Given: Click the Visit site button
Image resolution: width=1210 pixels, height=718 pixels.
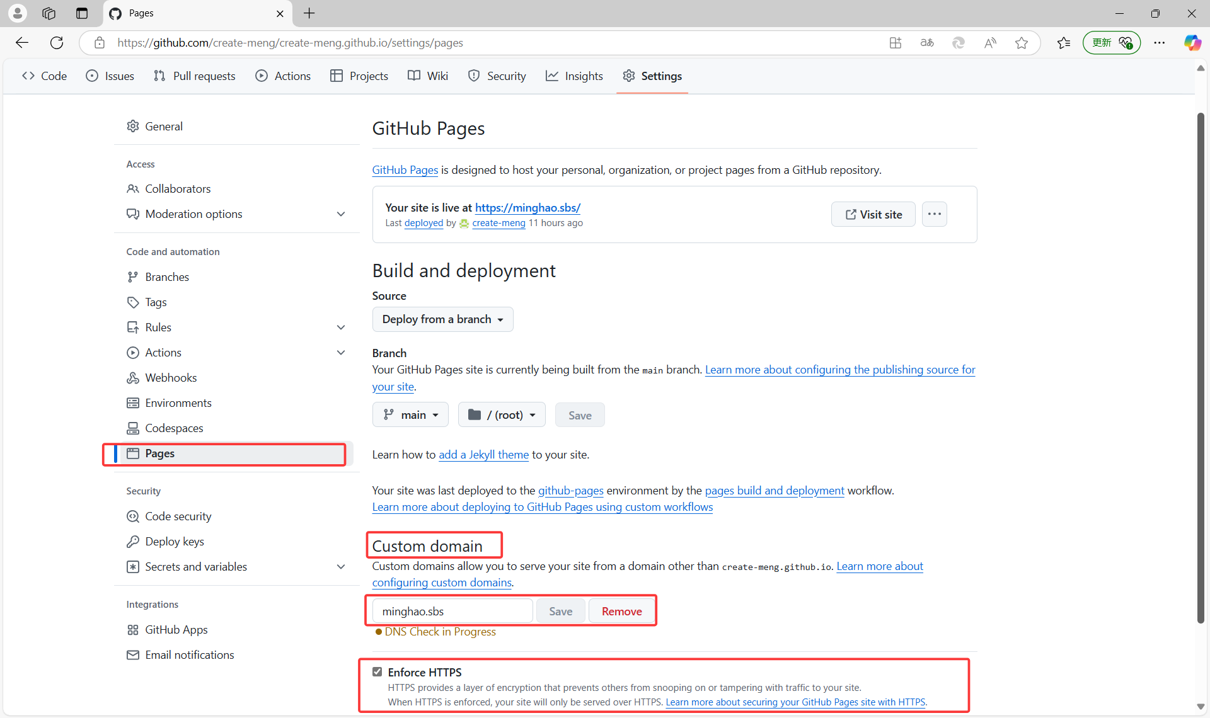Looking at the screenshot, I should coord(873,214).
